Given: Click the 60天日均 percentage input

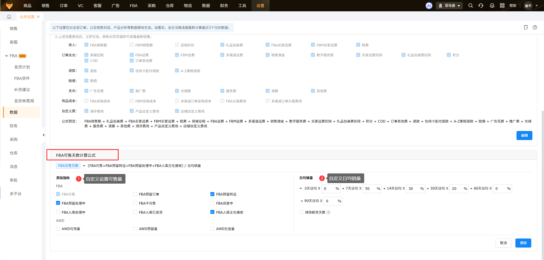Looking at the screenshot, I should [x=502, y=189].
